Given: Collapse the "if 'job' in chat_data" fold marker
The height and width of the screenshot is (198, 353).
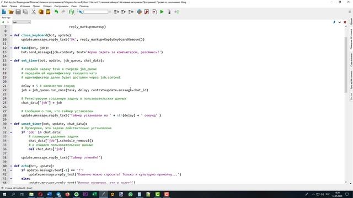Looking at the screenshot, I should tap(11, 132).
